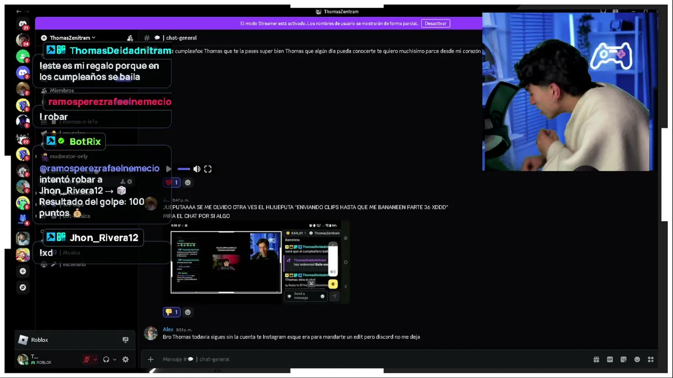Click the Roblox activity logo
673x378 pixels.
(23, 340)
